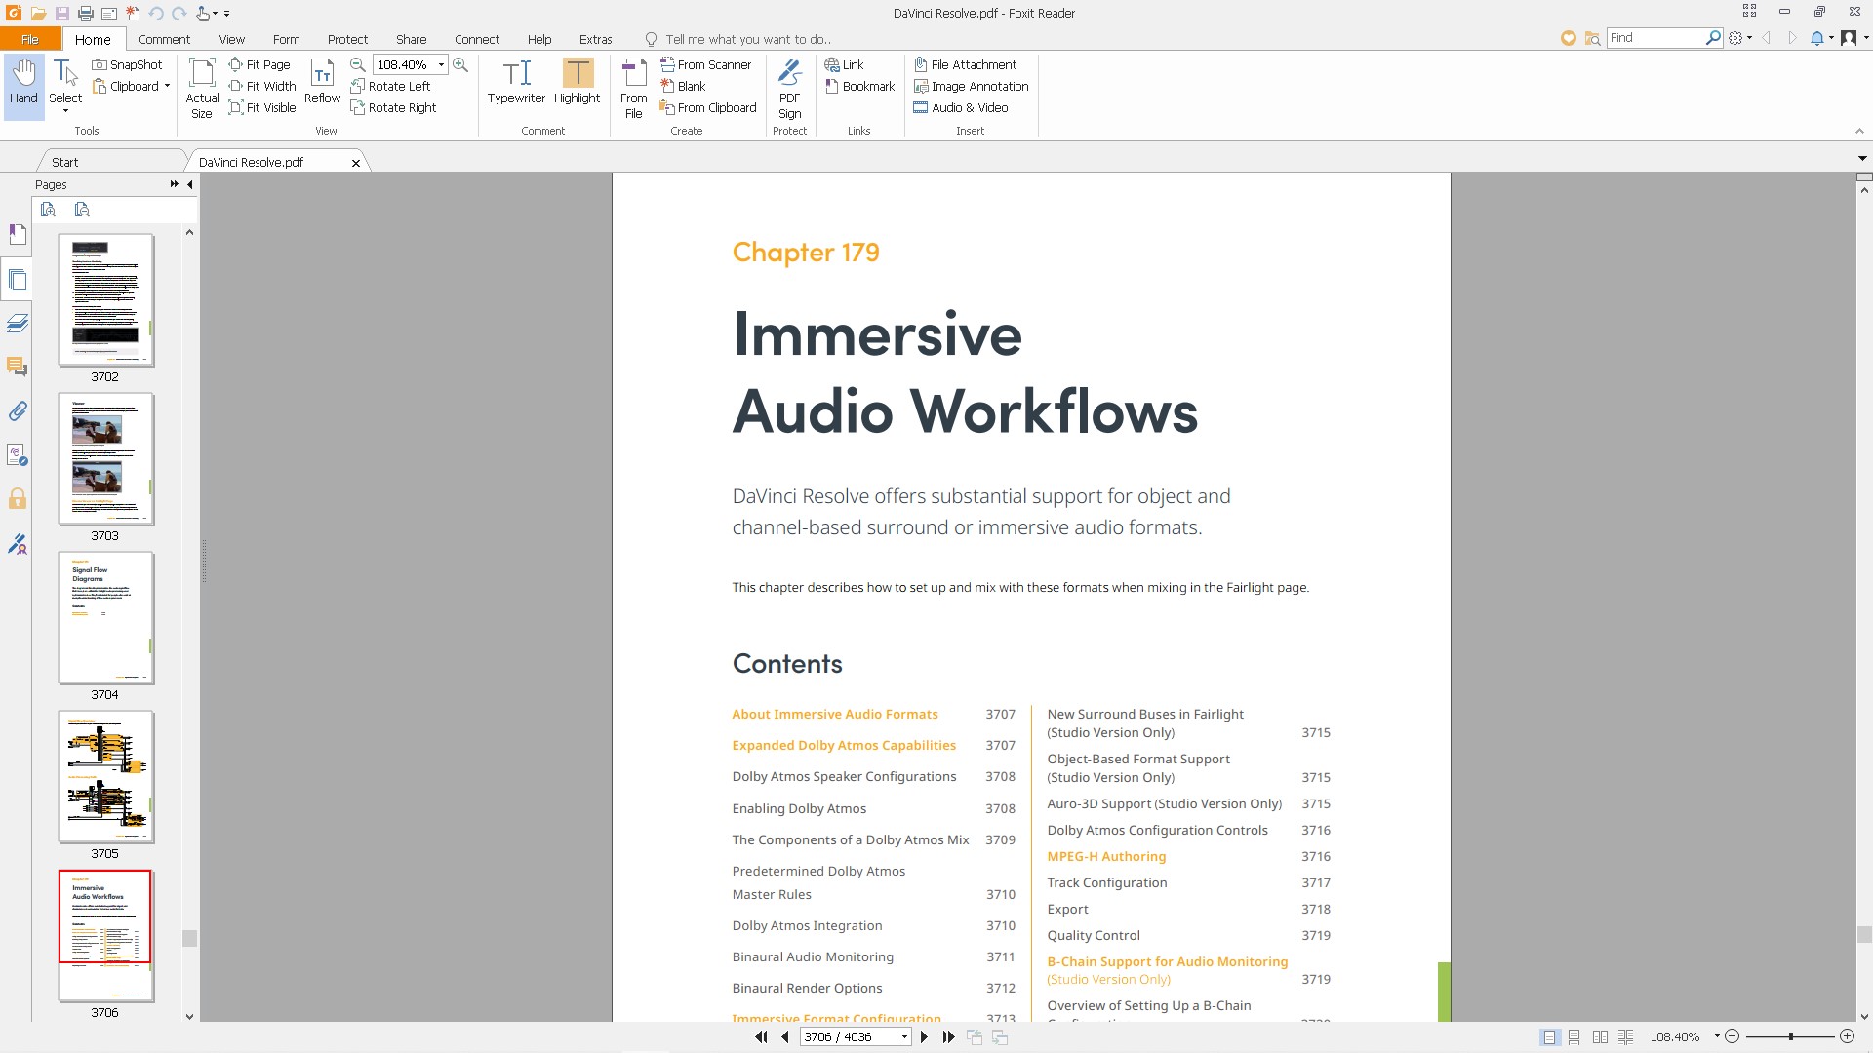Insert Audio & Video
Screen dimensions: 1873x1053
961,107
